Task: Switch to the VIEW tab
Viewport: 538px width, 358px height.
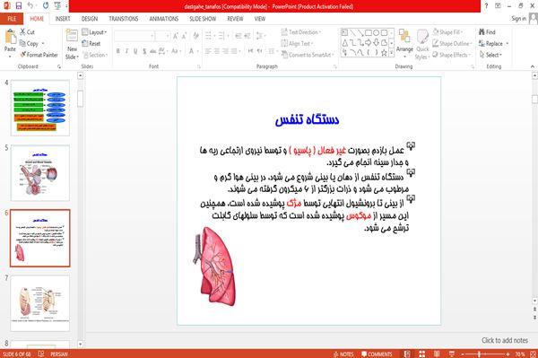Action: click(260, 19)
